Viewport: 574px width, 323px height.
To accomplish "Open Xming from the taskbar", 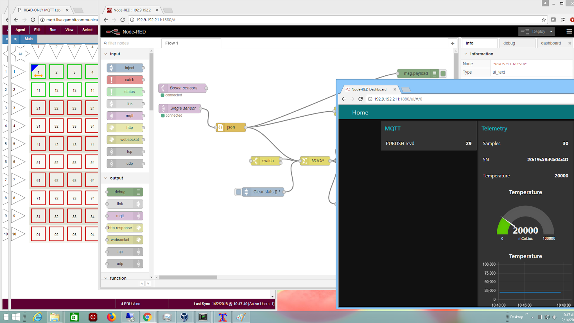I will [222, 317].
